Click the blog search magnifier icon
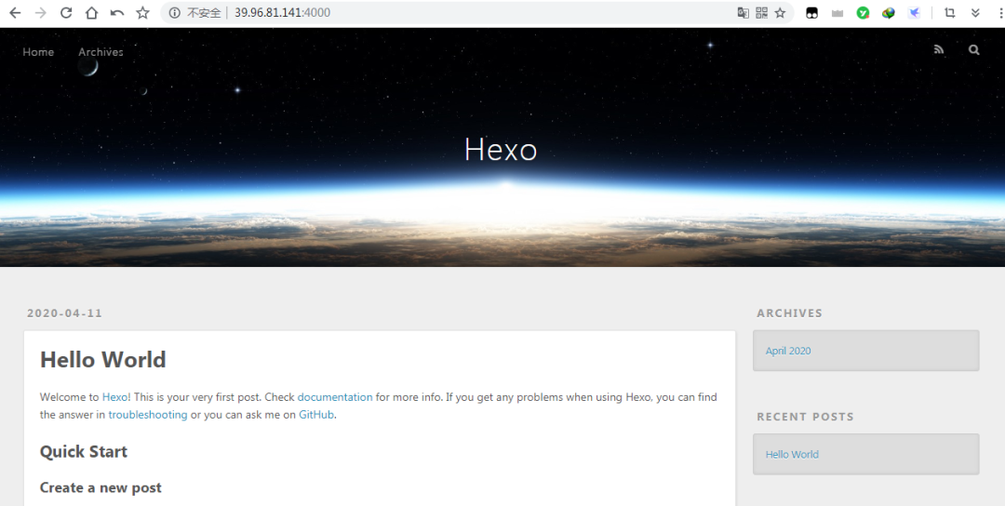Viewport: 1005px width, 506px height. [973, 50]
